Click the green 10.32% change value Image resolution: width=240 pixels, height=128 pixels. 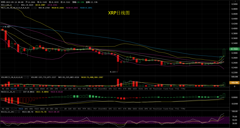[x=81, y=2]
